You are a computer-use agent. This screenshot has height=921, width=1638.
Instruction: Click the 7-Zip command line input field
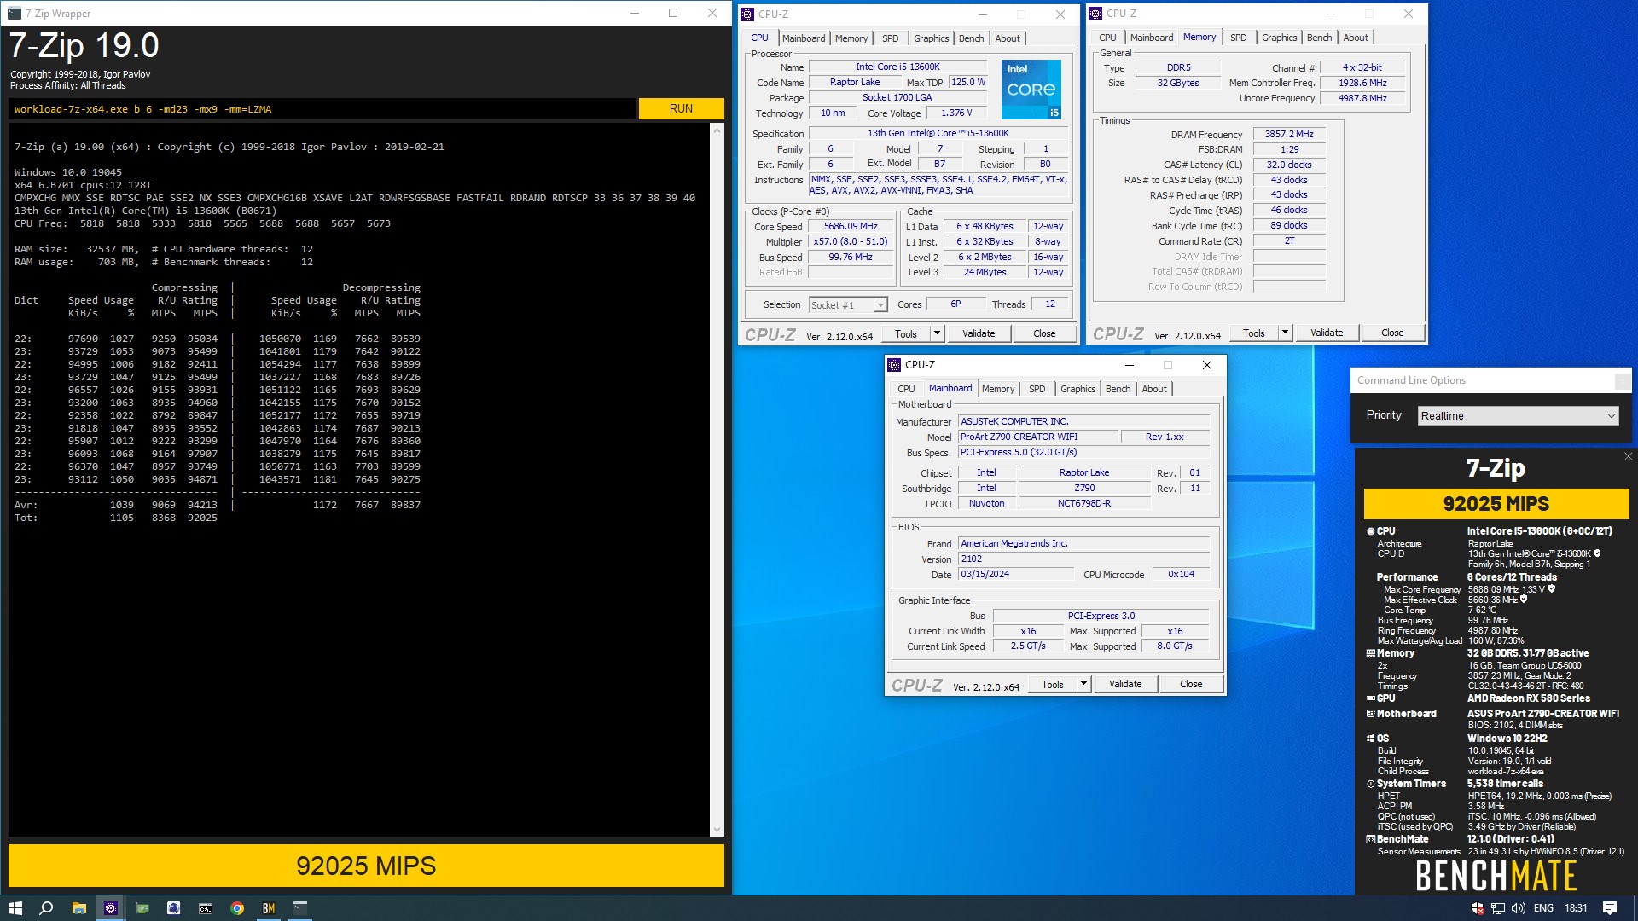click(x=322, y=109)
